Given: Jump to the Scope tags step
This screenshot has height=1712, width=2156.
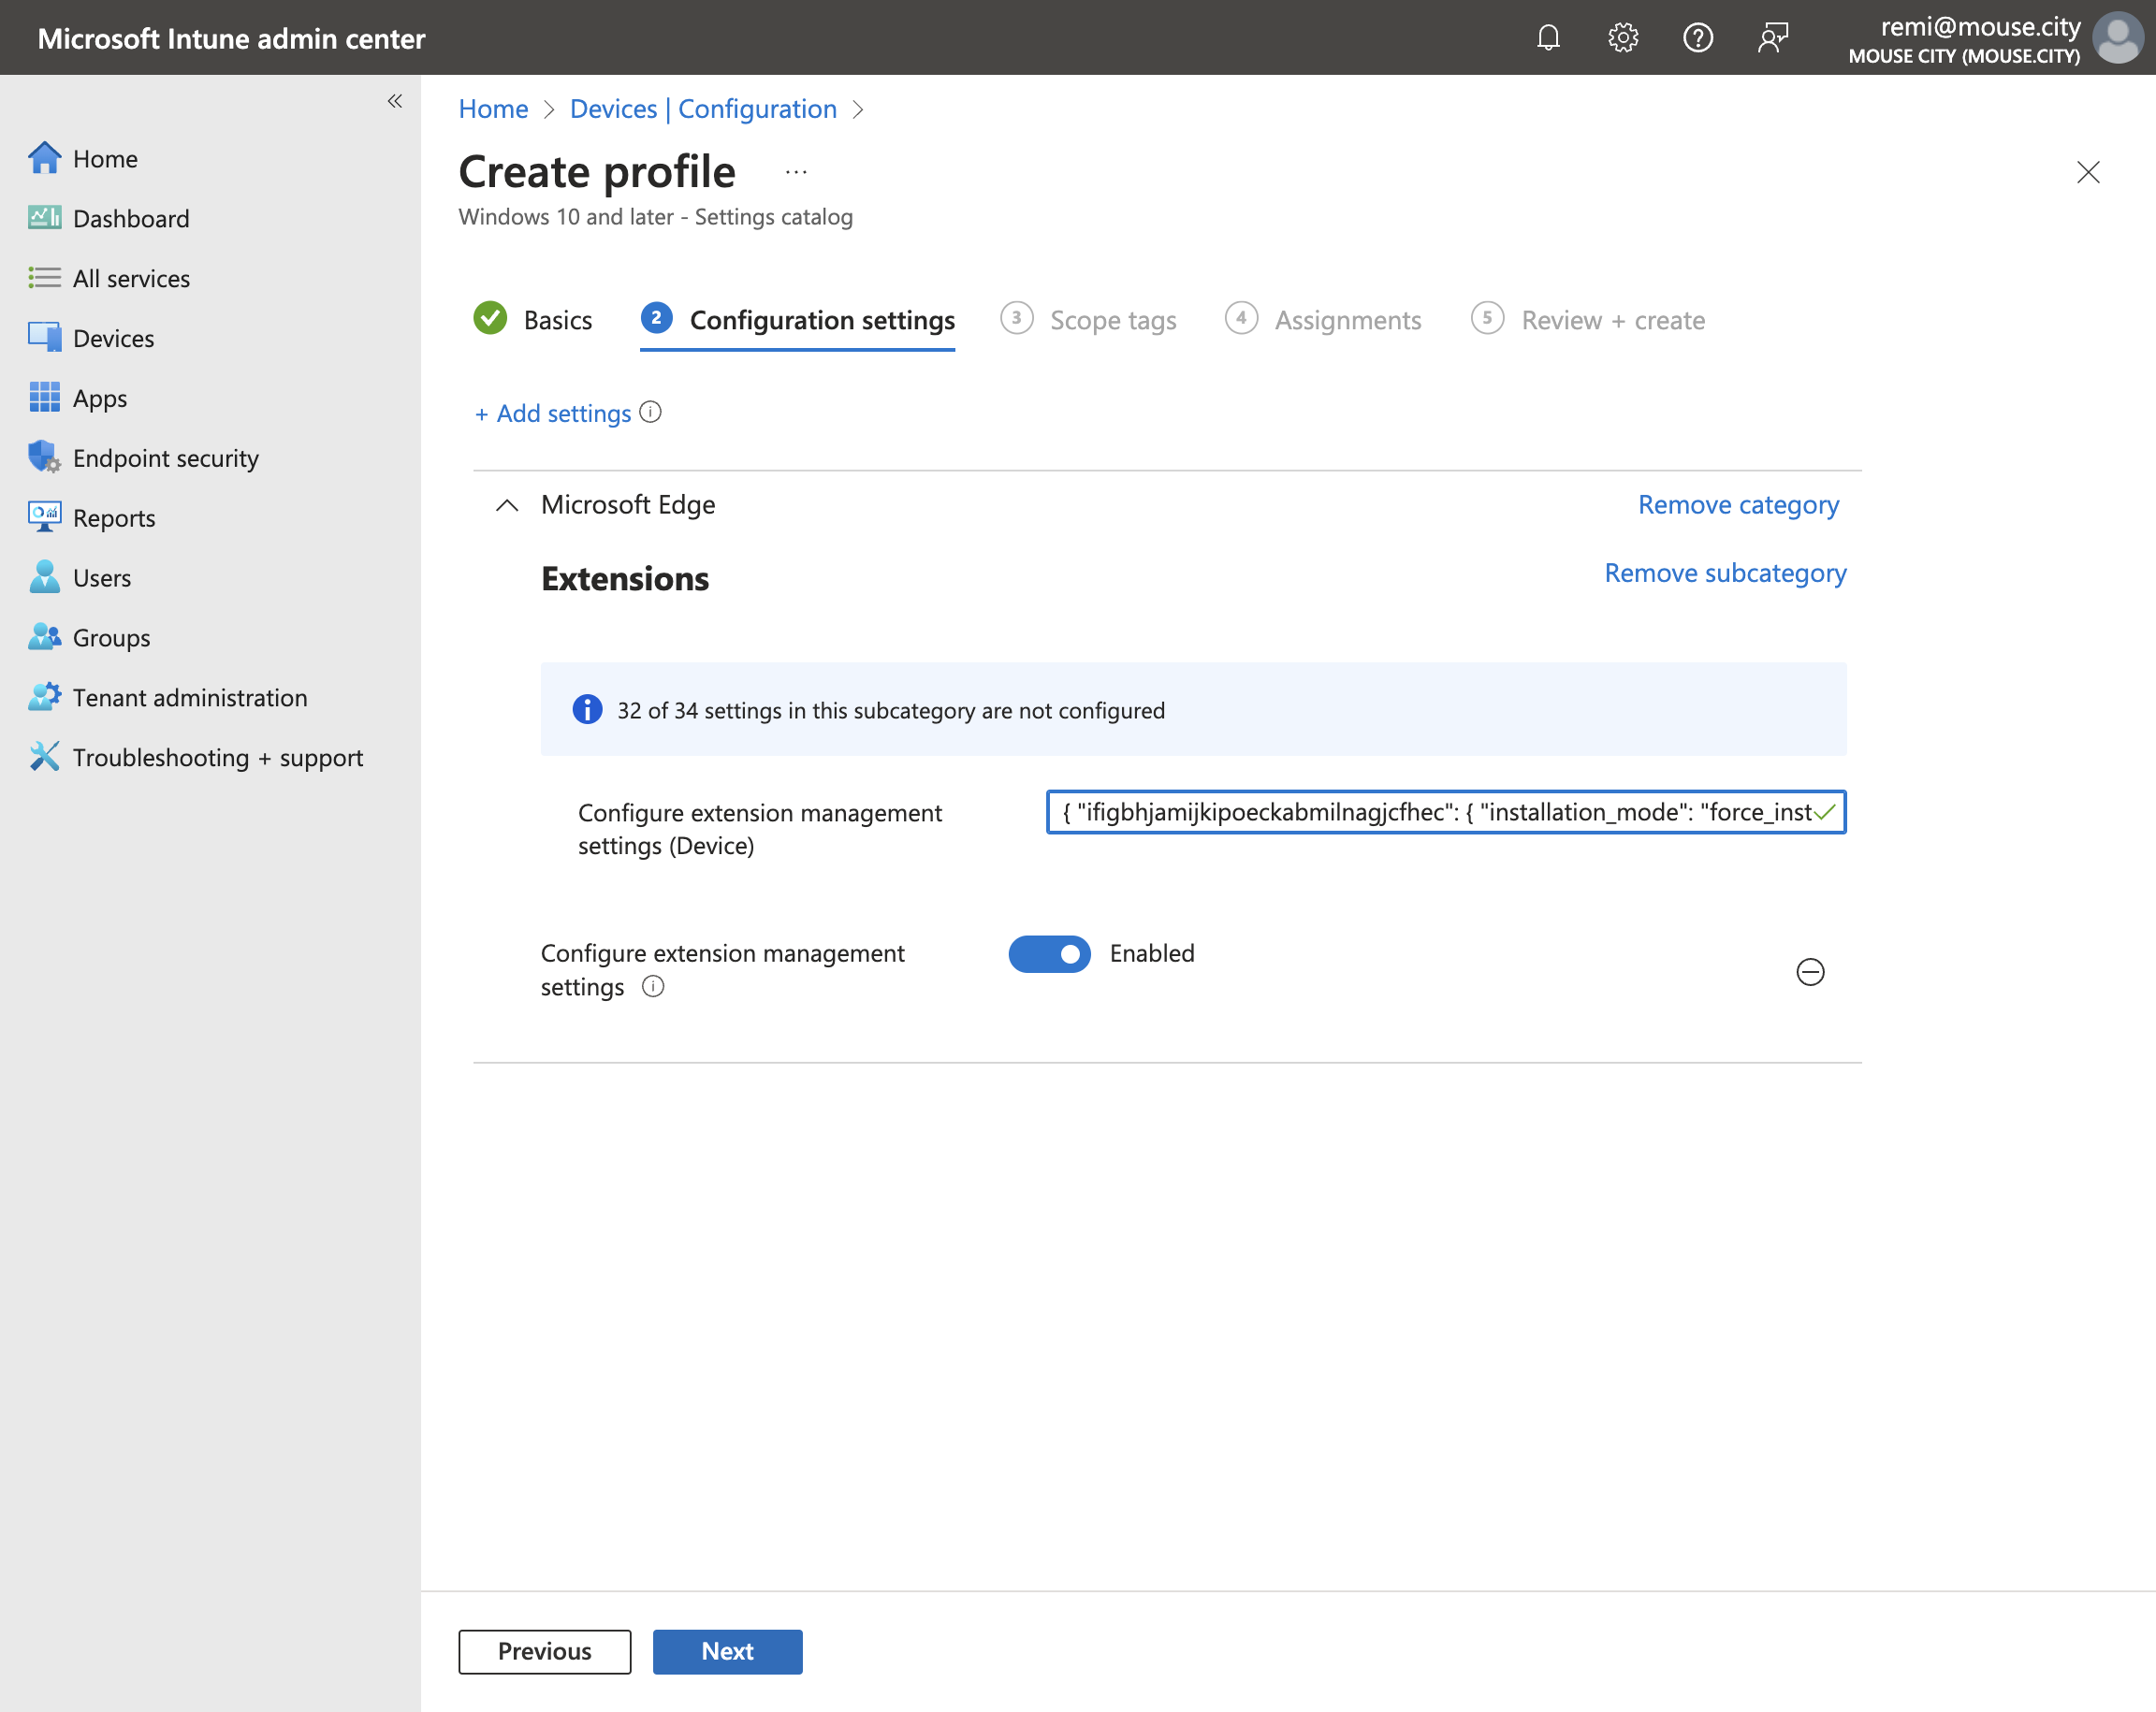Looking at the screenshot, I should (x=1089, y=321).
